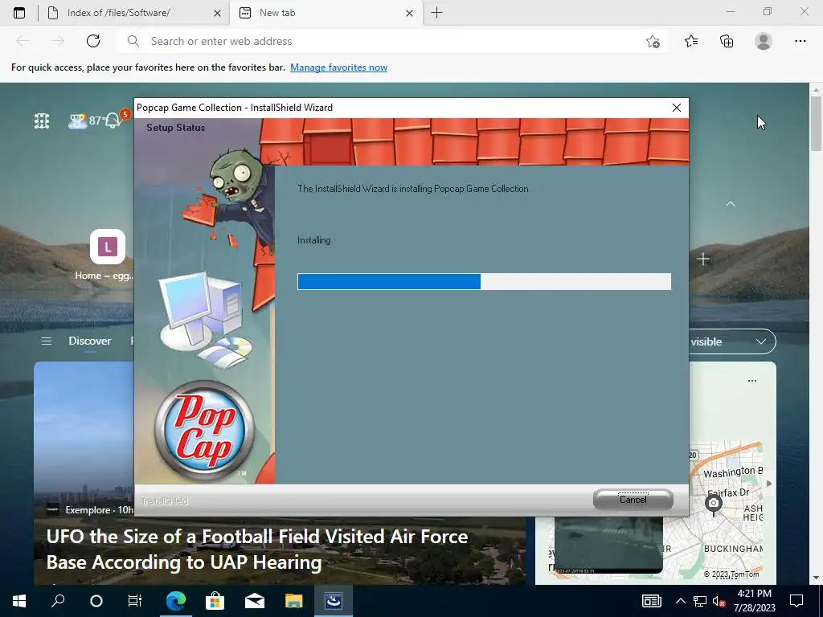Open the muted volume tray icon
This screenshot has height=617, width=823.
click(719, 601)
